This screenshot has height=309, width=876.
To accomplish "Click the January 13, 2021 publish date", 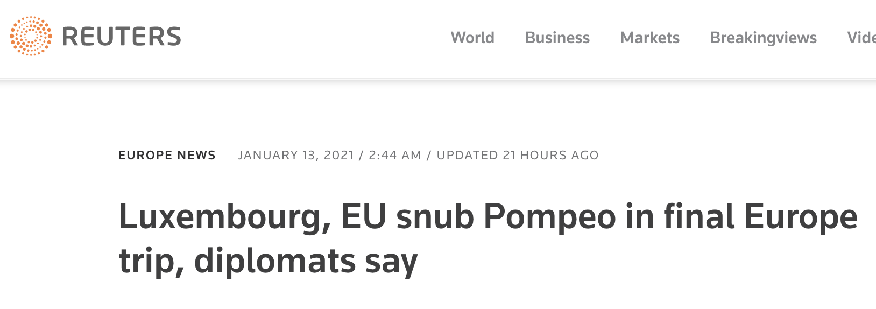I will (296, 156).
